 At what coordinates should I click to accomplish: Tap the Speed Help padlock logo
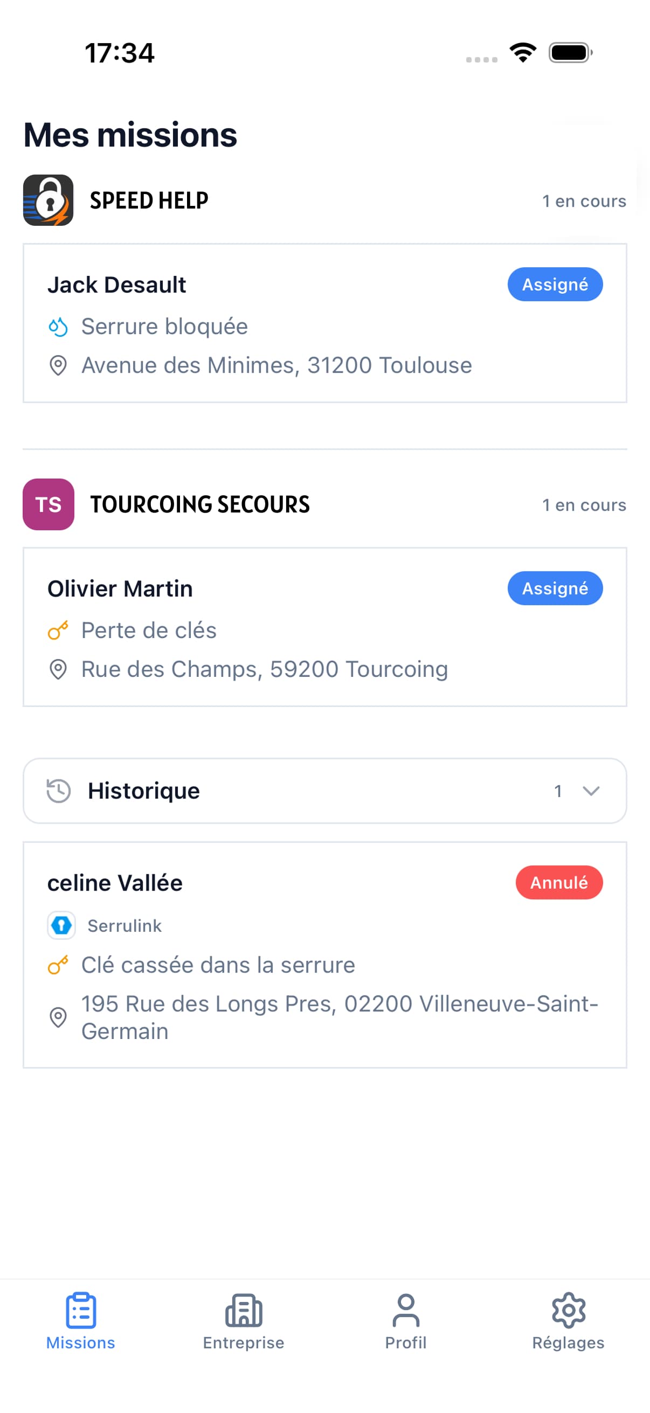[x=49, y=200]
